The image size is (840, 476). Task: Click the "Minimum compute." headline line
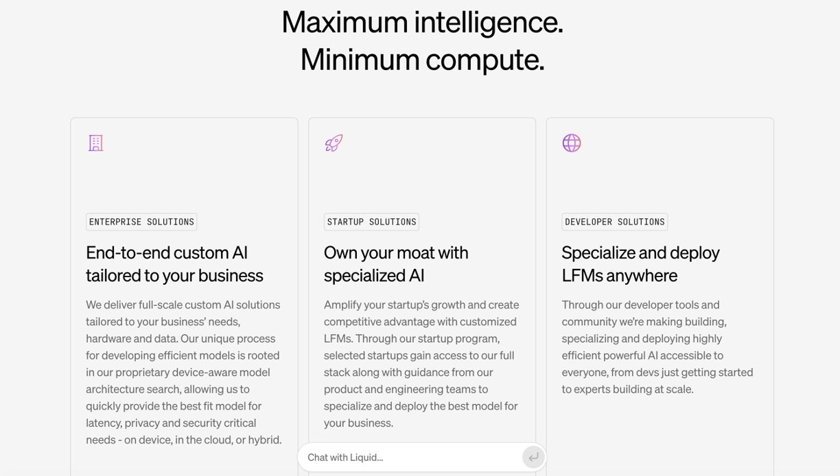tap(422, 60)
